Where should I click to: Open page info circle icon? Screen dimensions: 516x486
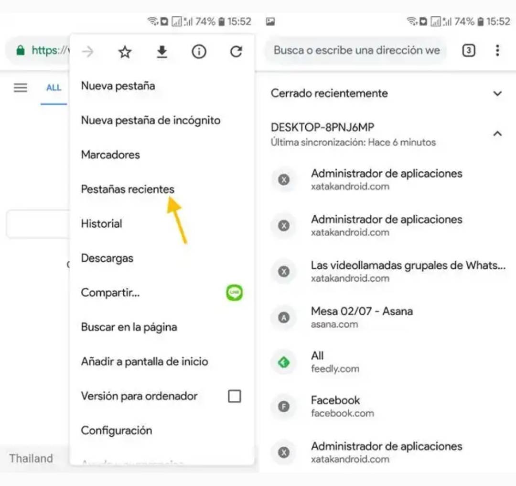tap(199, 52)
